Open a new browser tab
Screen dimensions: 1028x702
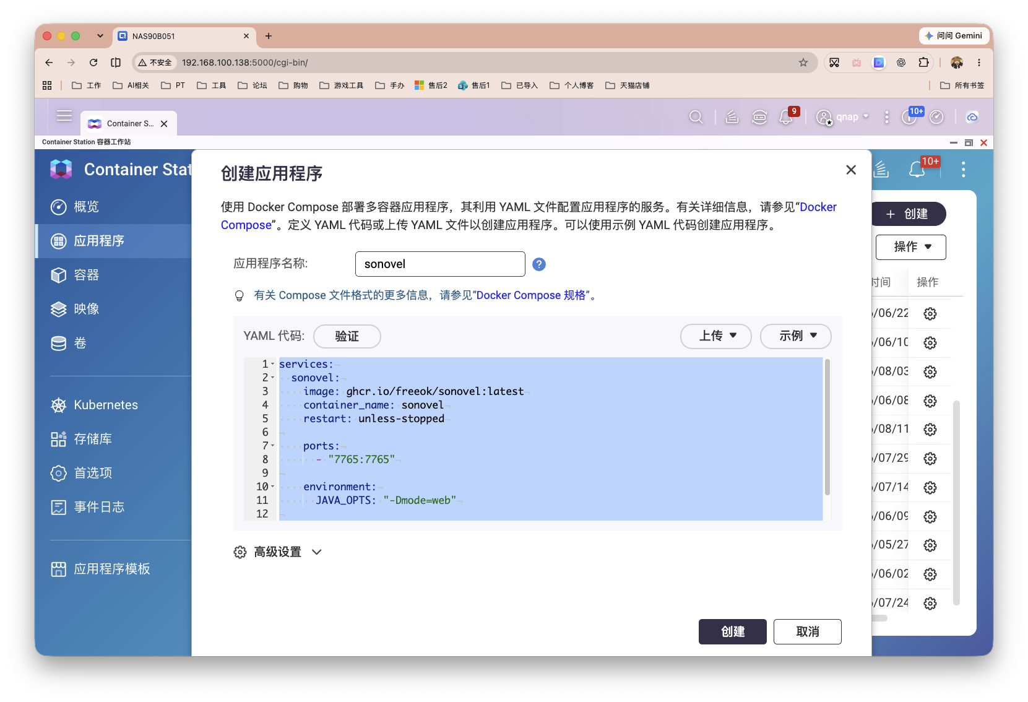point(268,36)
